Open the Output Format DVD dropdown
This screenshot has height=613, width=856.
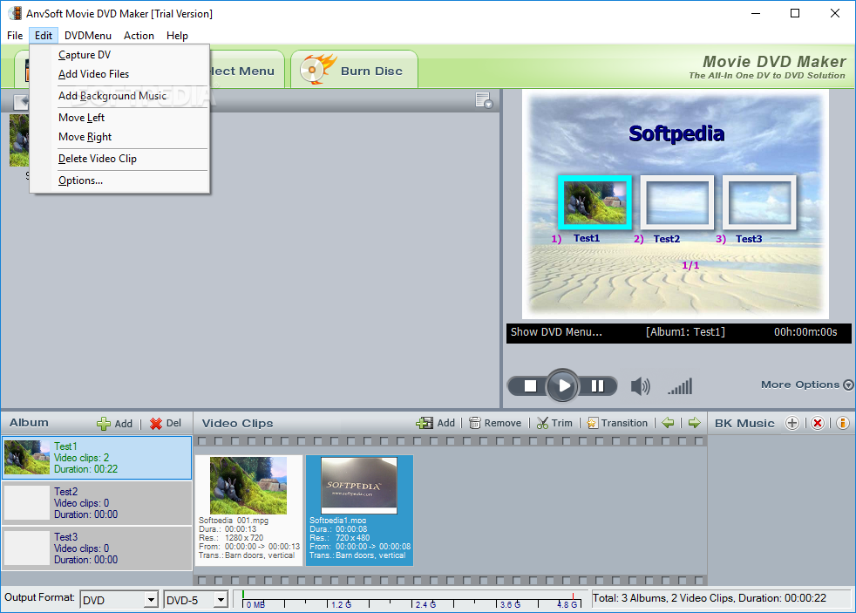[x=119, y=600]
